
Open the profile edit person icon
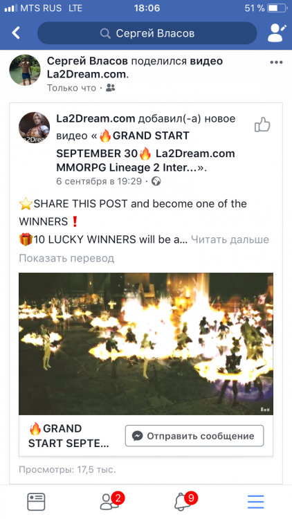pyautogui.click(x=277, y=33)
